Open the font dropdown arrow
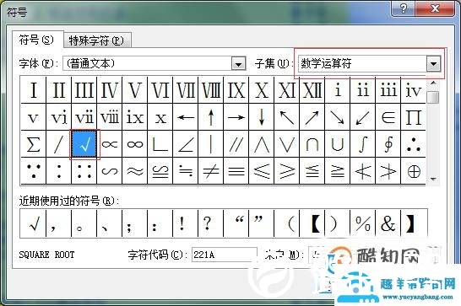This screenshot has width=461, height=306. pyautogui.click(x=238, y=63)
